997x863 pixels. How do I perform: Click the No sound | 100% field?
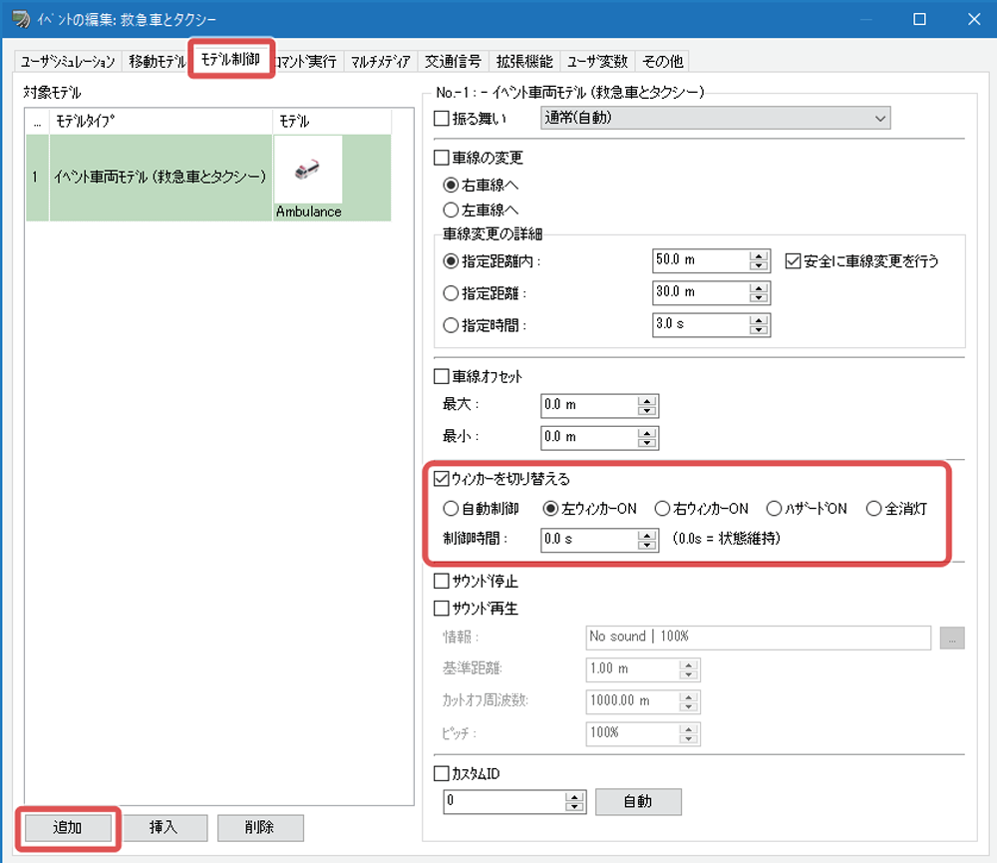[759, 638]
